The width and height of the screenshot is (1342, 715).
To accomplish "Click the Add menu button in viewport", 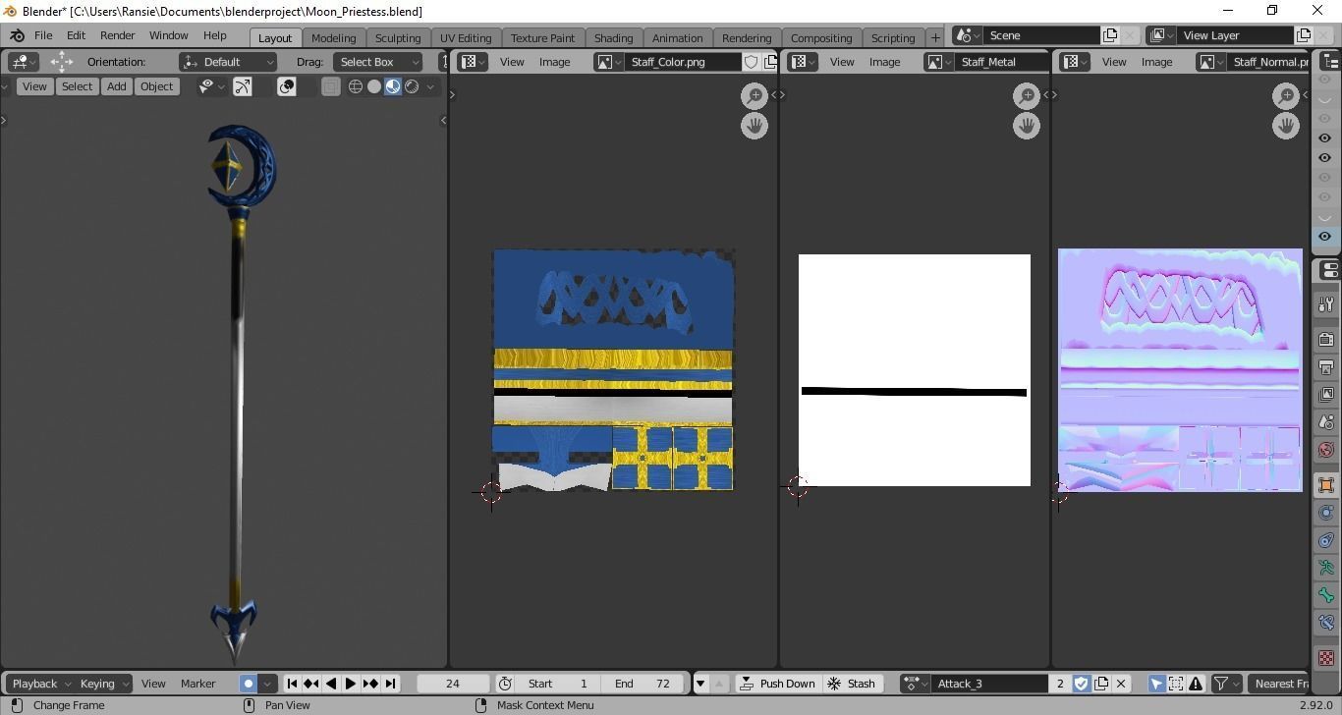I will [x=116, y=86].
